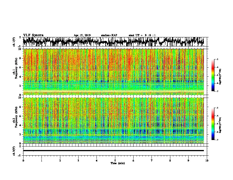Click the "-7" tick on ch.2 colorbar
Image resolution: width=233 pixels, height=180 pixels.
pyautogui.click(x=217, y=140)
